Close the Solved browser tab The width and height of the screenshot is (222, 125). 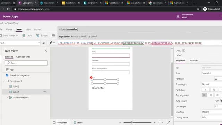[187, 3]
